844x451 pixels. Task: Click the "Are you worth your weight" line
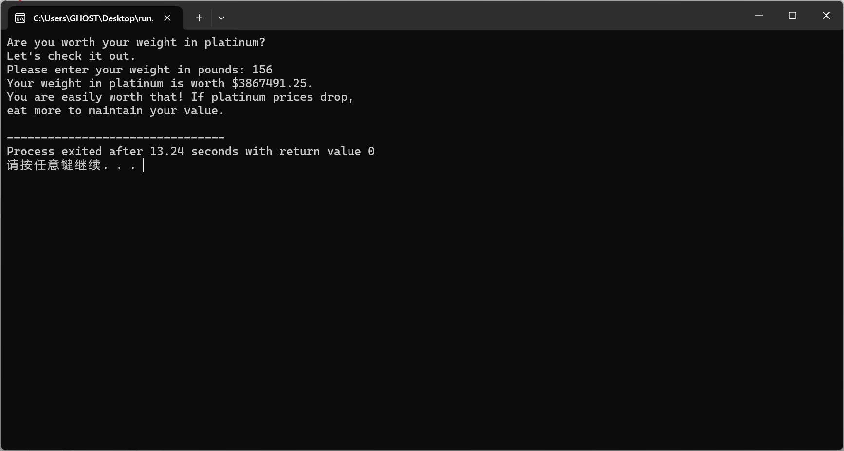pos(136,42)
